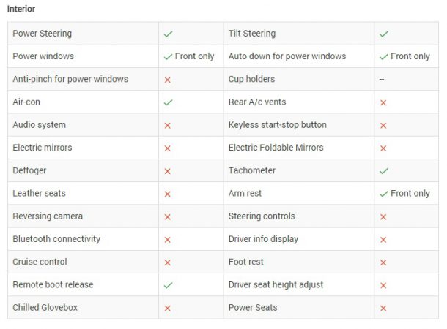The image size is (447, 329).
Task: Click the red cross beside Power Seats
Action: point(383,308)
